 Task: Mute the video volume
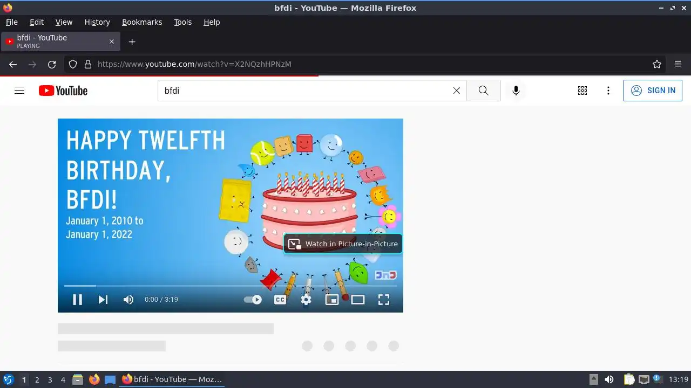(x=128, y=300)
